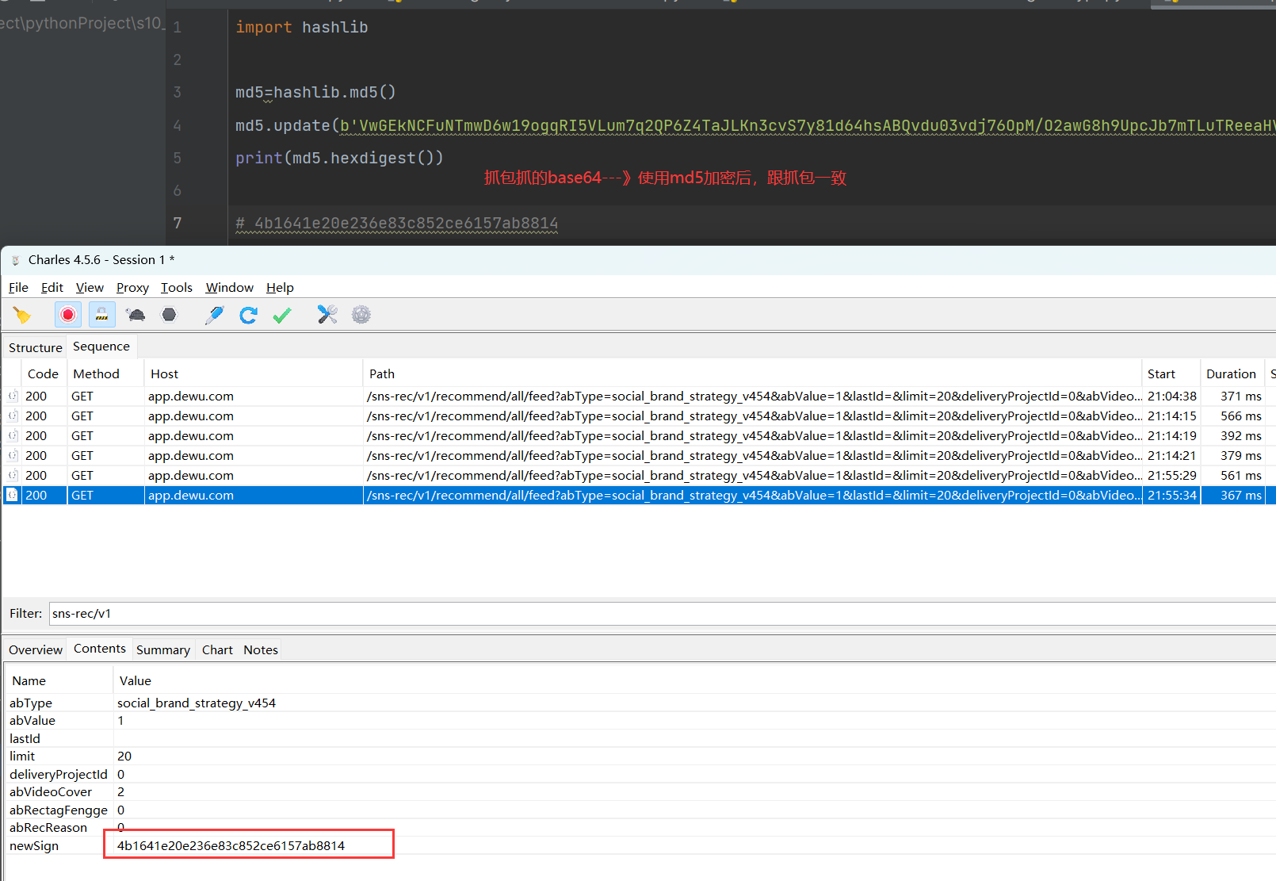Switch to the Structure tab

pyautogui.click(x=36, y=348)
